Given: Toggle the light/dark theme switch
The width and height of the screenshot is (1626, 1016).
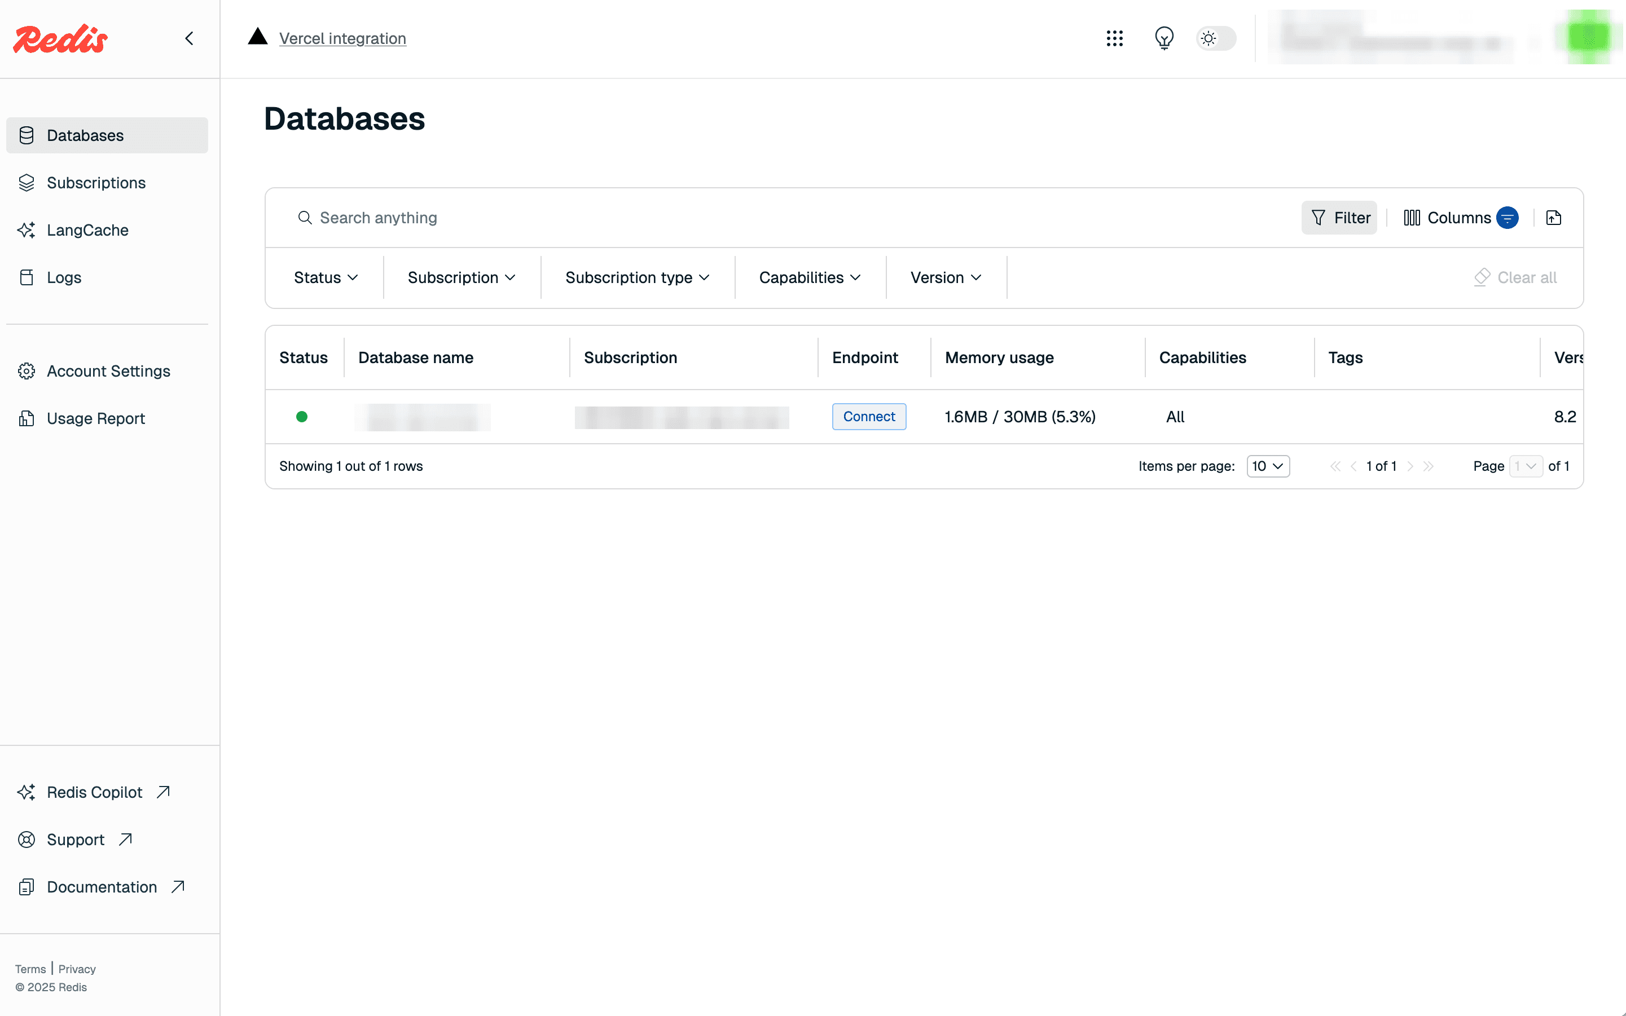Looking at the screenshot, I should coord(1216,38).
